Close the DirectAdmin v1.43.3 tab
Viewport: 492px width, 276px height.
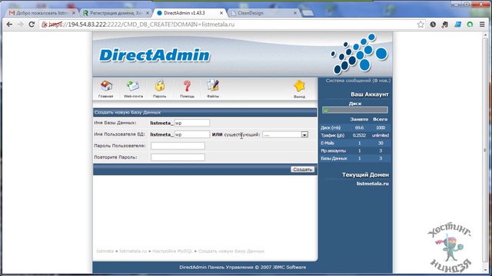[x=221, y=13]
